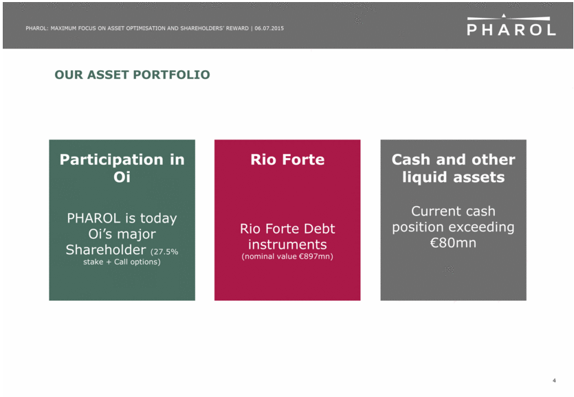Select the PHAROL is today text line
This screenshot has width=574, height=397.
[122, 218]
